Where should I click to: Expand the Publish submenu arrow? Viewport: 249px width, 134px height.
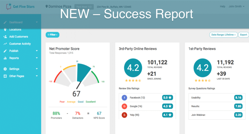tap(37, 51)
